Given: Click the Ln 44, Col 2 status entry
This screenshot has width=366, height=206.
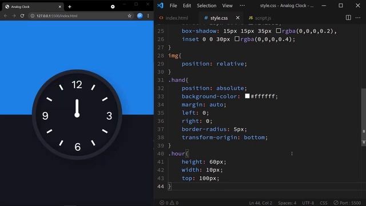Looking at the screenshot, I should [x=261, y=203].
